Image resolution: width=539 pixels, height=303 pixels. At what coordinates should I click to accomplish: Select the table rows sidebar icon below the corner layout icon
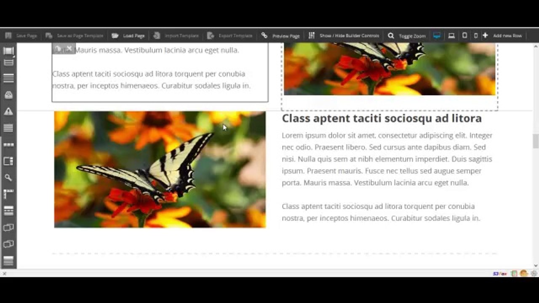point(8,211)
